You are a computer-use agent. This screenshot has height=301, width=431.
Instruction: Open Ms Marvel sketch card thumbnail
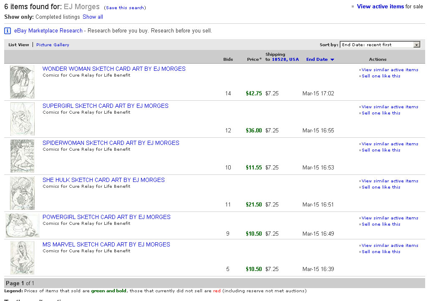tap(22, 257)
